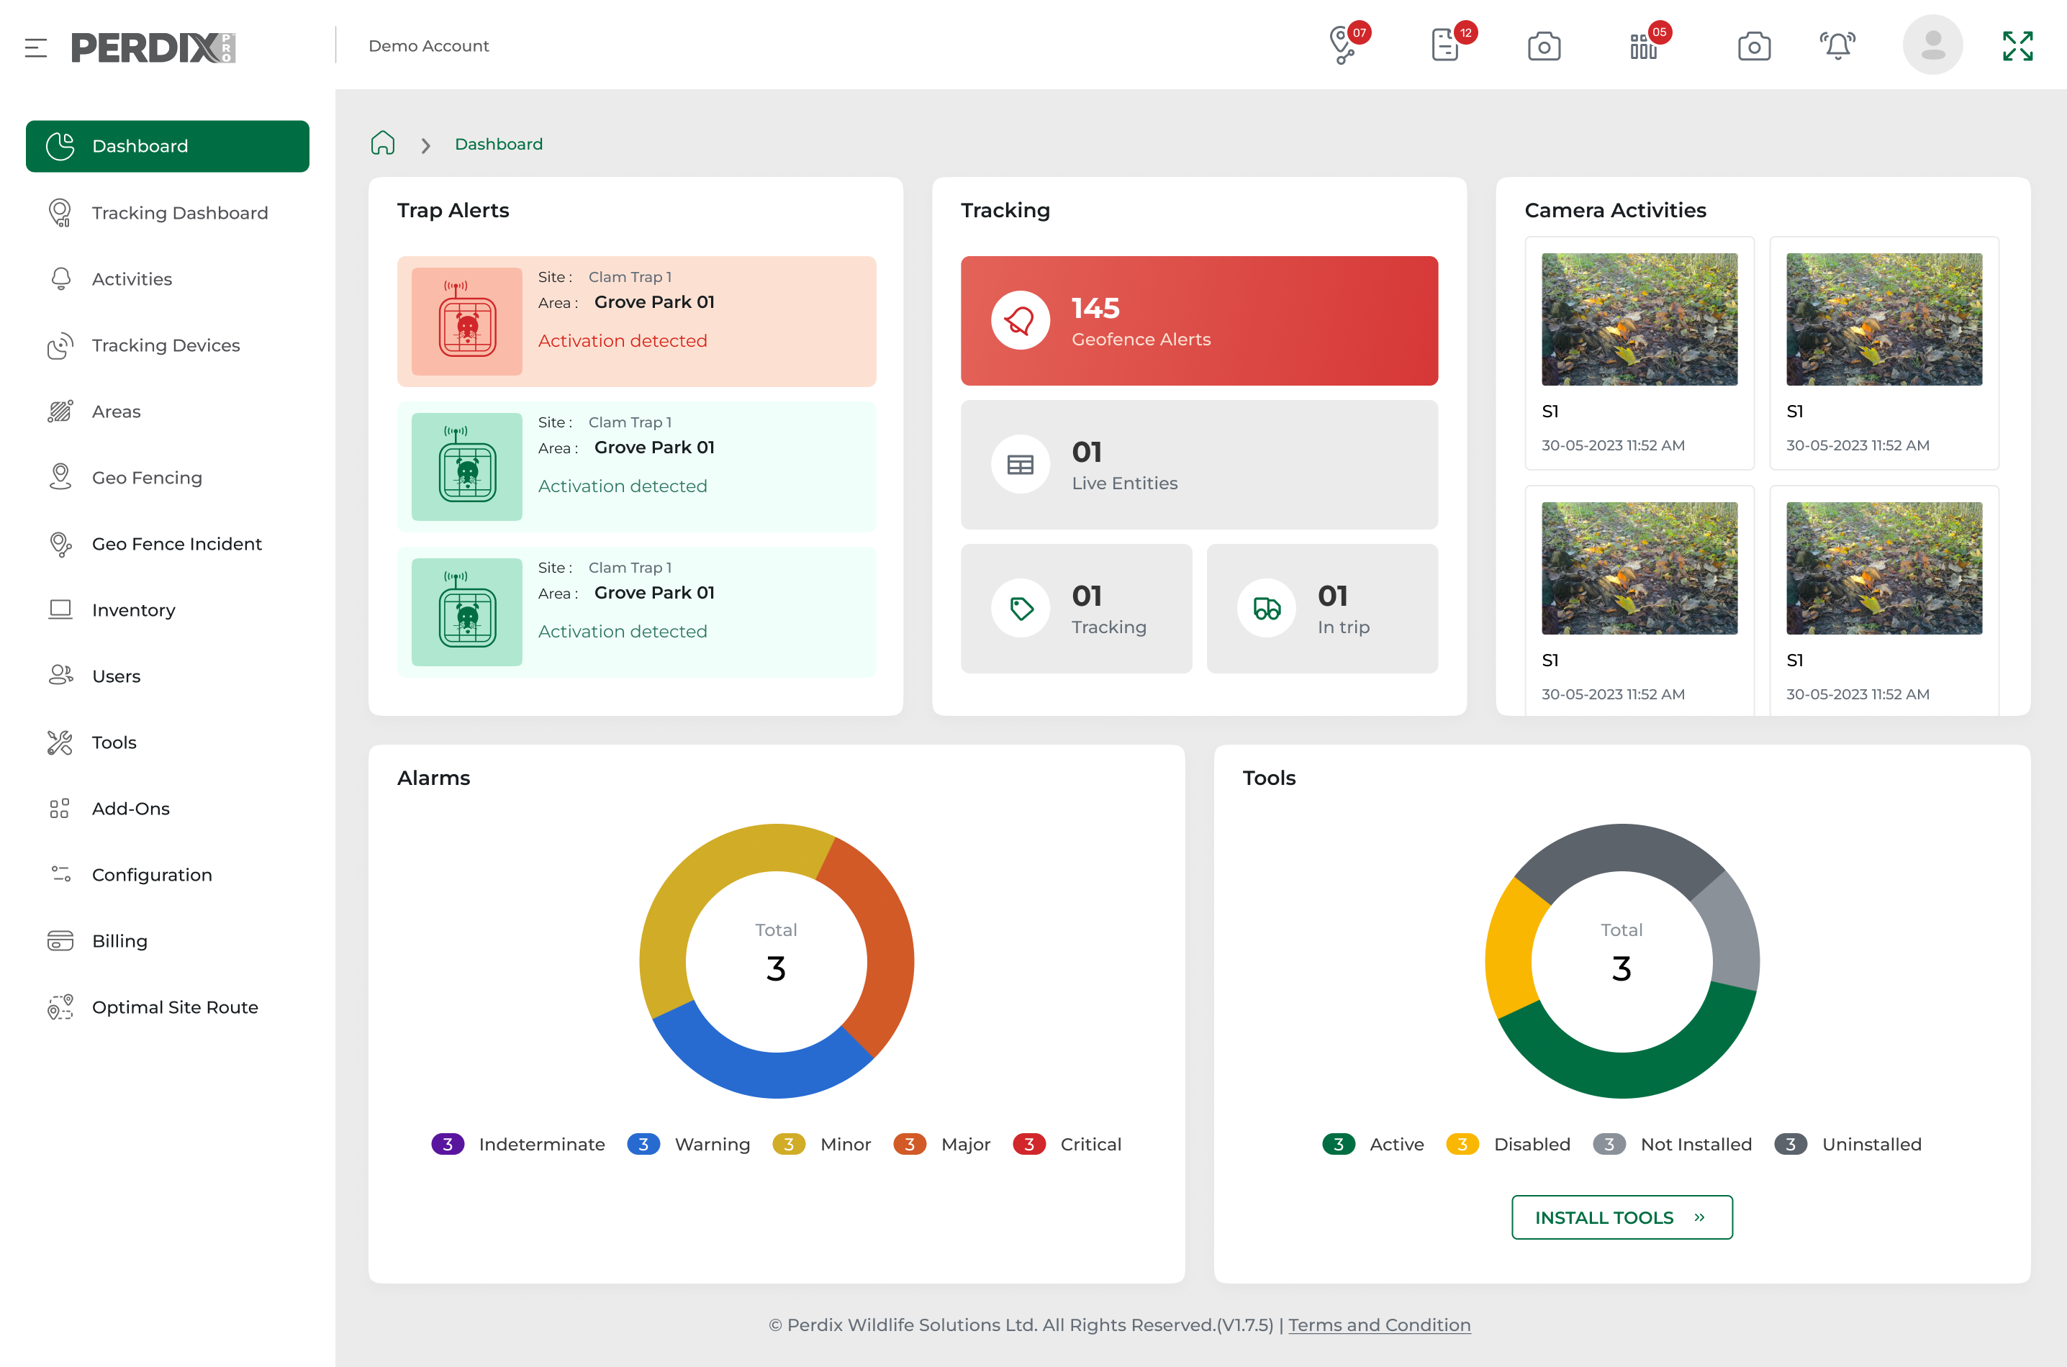Click the INSTALL TOOLS button
2067x1367 pixels.
tap(1621, 1217)
